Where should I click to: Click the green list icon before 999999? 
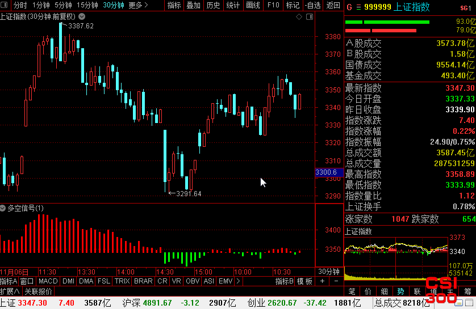[x=359, y=7]
